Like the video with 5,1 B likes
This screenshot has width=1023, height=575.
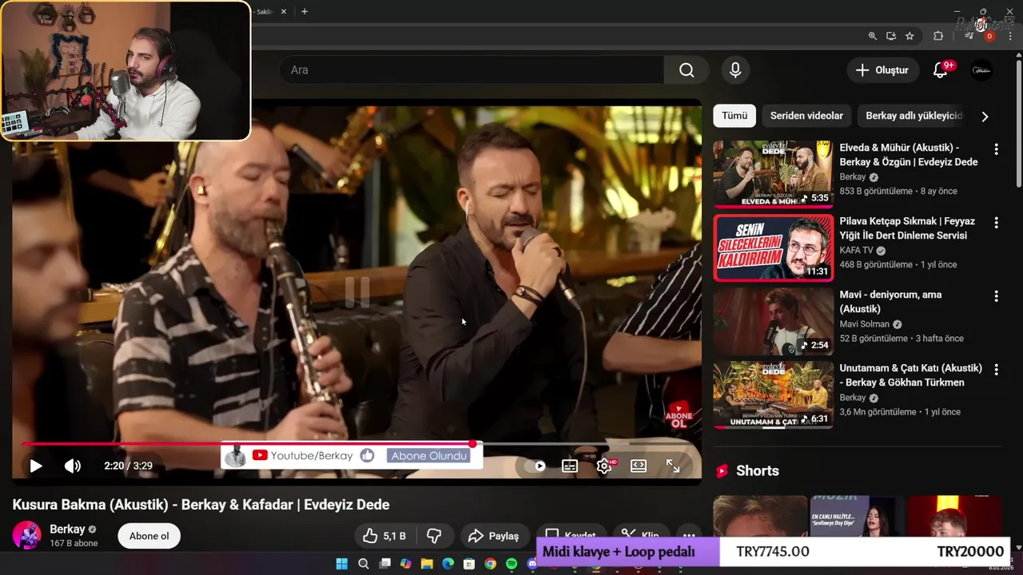pos(384,536)
